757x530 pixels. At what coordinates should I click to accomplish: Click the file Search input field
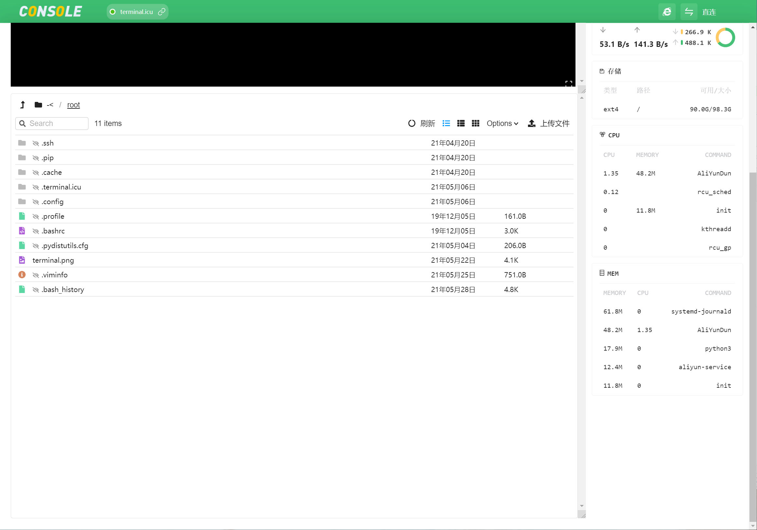point(52,123)
